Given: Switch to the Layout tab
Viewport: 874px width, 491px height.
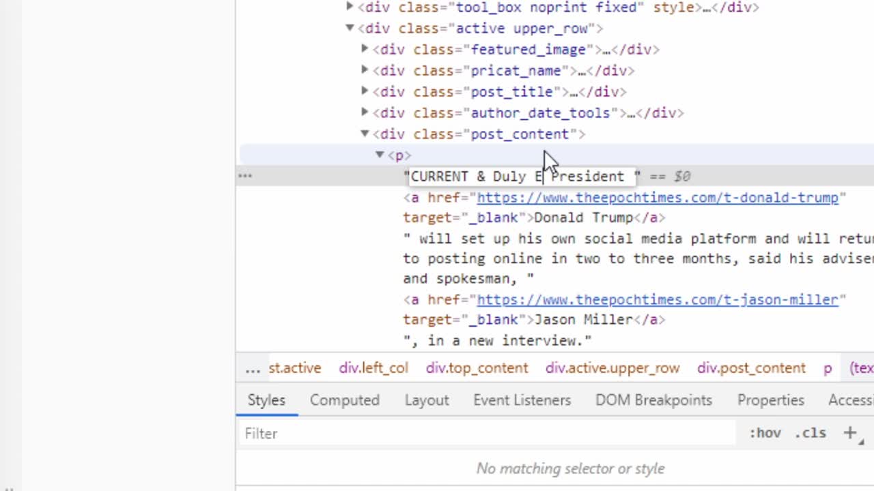Looking at the screenshot, I should [x=427, y=400].
